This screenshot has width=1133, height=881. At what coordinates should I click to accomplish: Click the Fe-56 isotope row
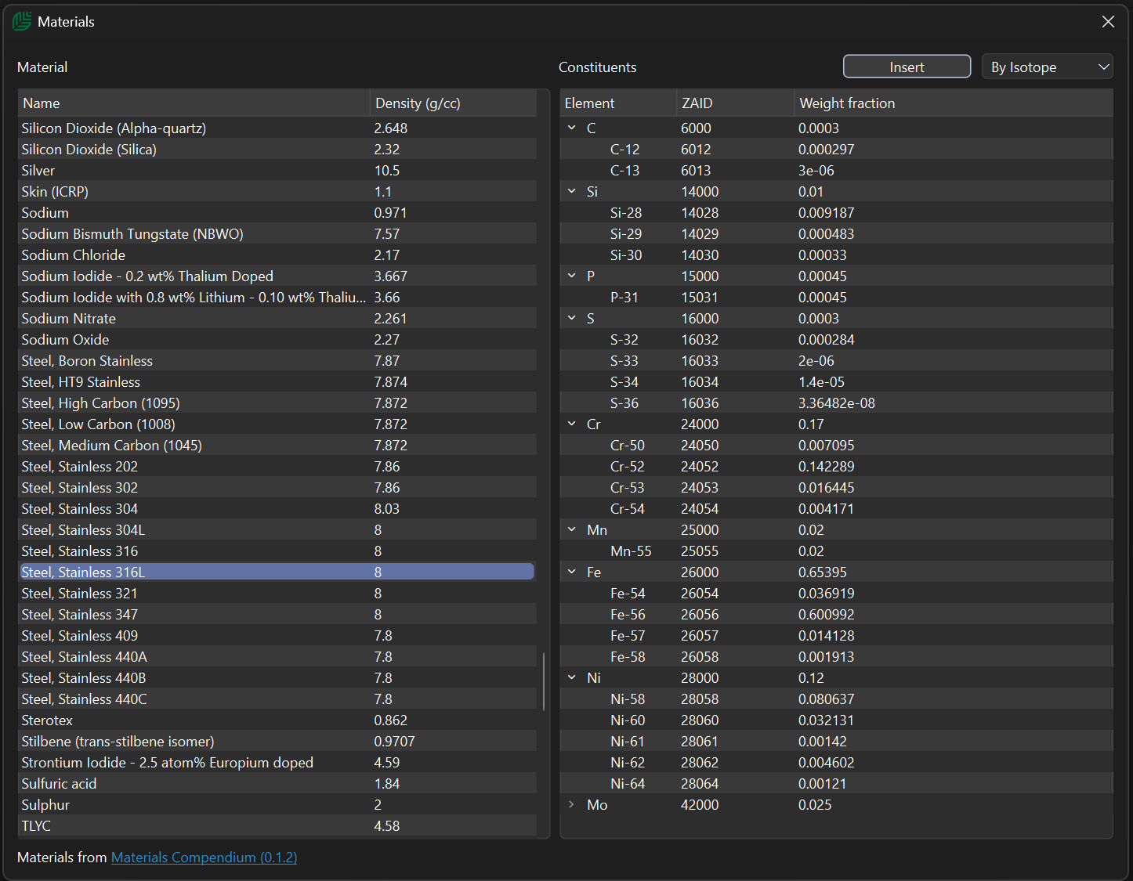pos(836,614)
